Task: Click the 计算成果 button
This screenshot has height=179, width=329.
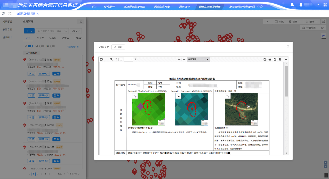Action: pyautogui.click(x=309, y=28)
